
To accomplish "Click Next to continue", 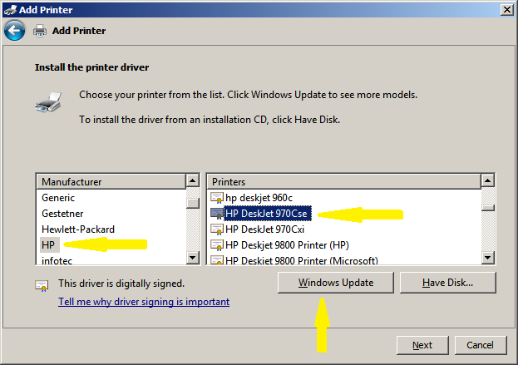I will click(422, 345).
